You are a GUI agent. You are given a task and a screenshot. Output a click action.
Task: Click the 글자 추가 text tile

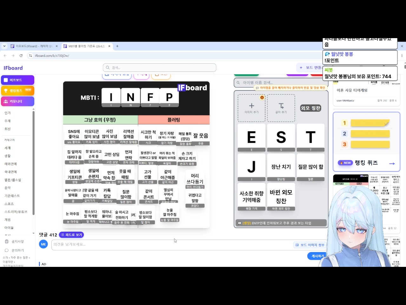(x=281, y=108)
